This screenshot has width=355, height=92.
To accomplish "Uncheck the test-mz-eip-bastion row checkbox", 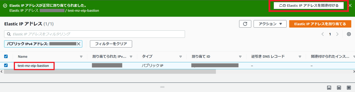I will point(6,65).
